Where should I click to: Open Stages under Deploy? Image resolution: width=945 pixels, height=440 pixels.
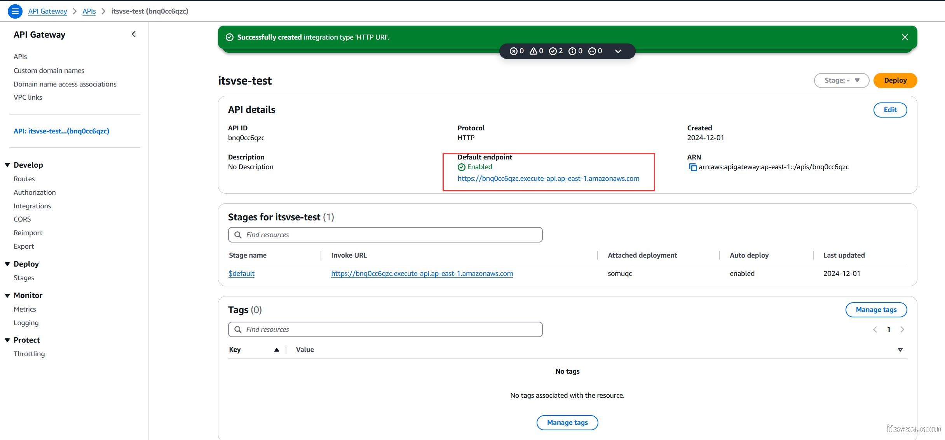tap(24, 278)
